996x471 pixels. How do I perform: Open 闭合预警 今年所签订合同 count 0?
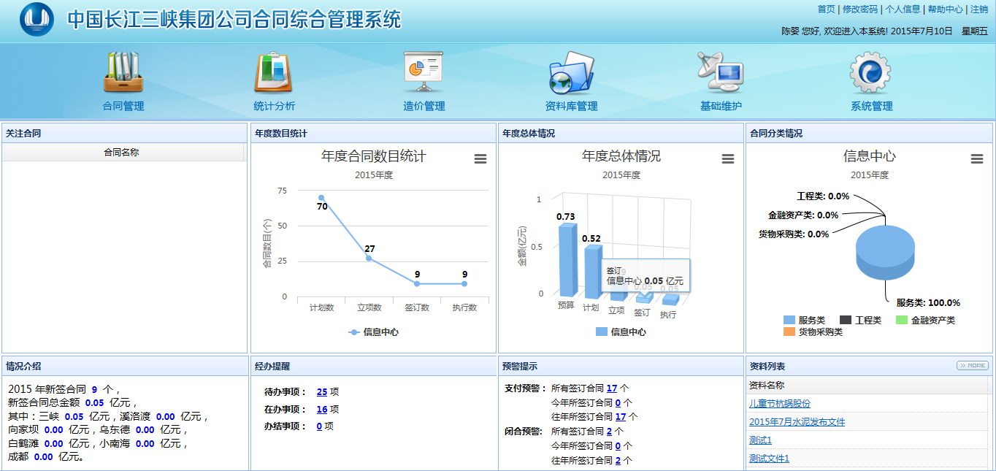coord(618,446)
